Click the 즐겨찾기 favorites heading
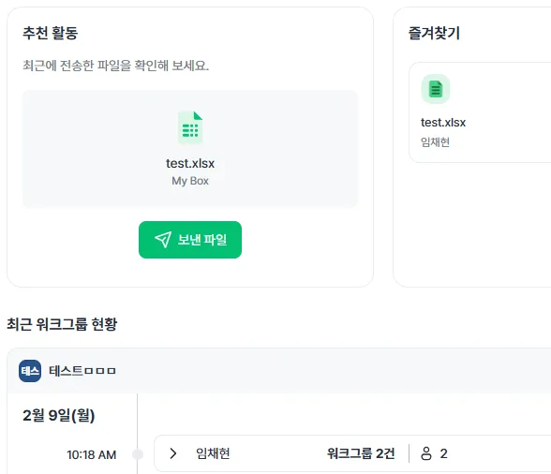551x474 pixels. click(x=434, y=33)
